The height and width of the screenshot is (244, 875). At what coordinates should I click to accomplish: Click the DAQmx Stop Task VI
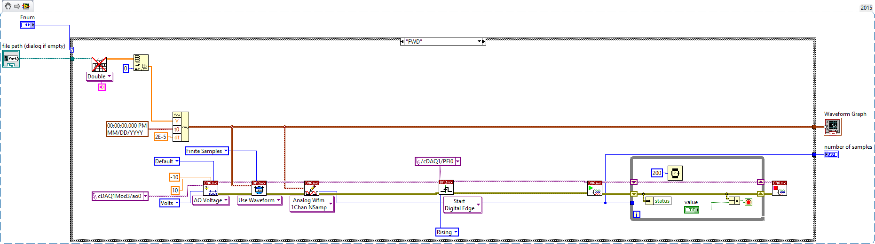point(780,188)
